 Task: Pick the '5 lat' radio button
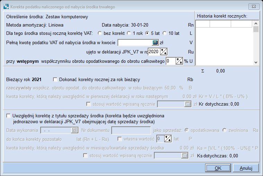[147, 33]
